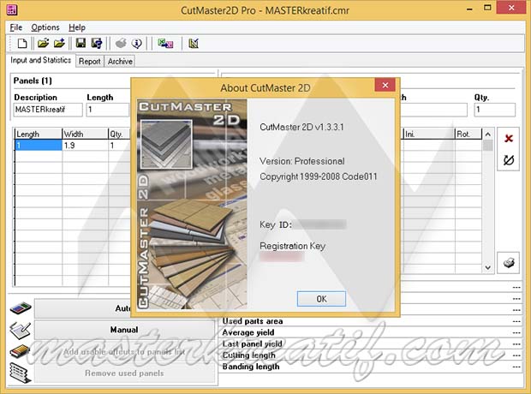
Task: Click the Panels Length input field
Action: [x=108, y=110]
